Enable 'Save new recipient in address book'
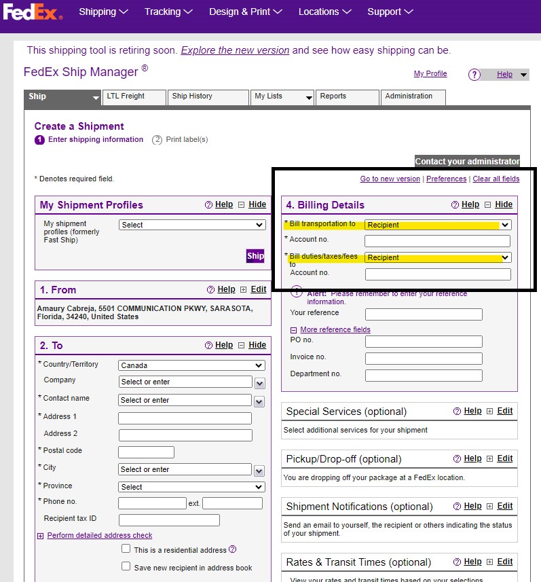541x582 pixels. 126,566
